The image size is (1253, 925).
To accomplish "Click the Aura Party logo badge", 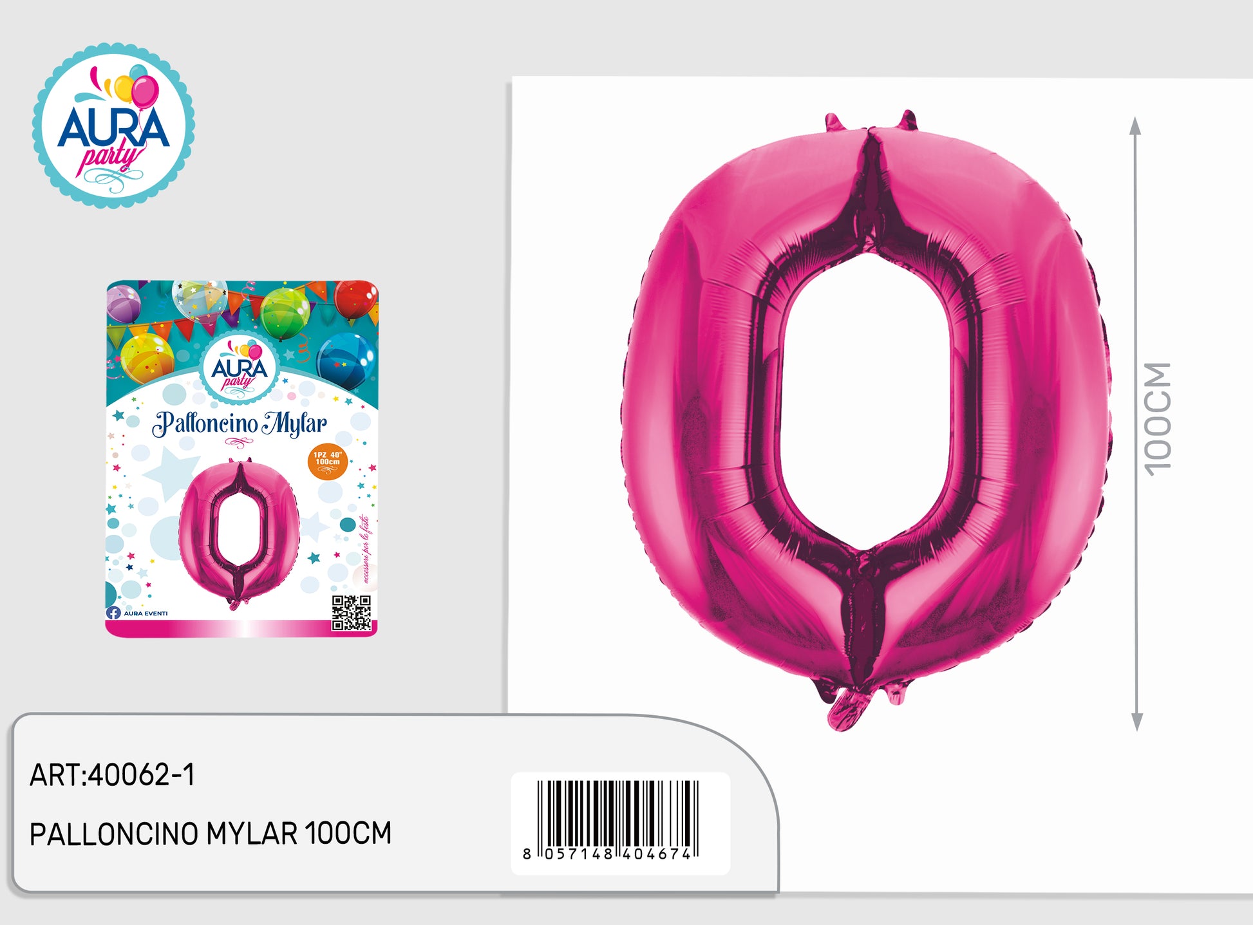I will click(x=113, y=126).
